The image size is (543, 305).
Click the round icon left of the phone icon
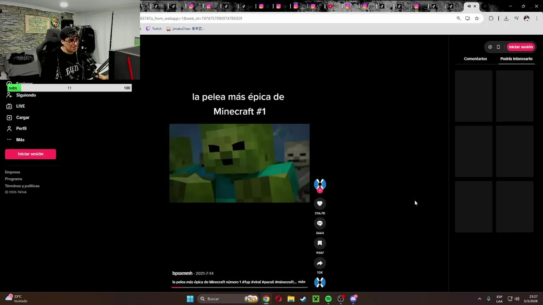tap(490, 47)
